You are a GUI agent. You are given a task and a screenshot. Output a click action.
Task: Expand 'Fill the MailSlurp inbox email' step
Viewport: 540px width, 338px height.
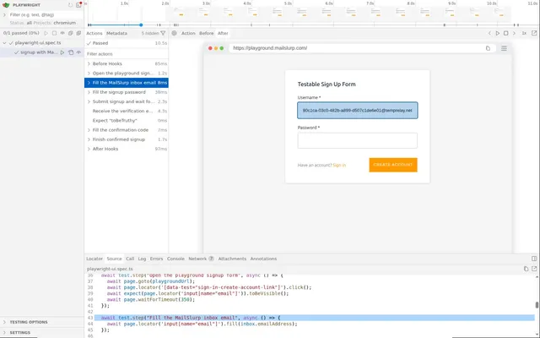pyautogui.click(x=89, y=83)
